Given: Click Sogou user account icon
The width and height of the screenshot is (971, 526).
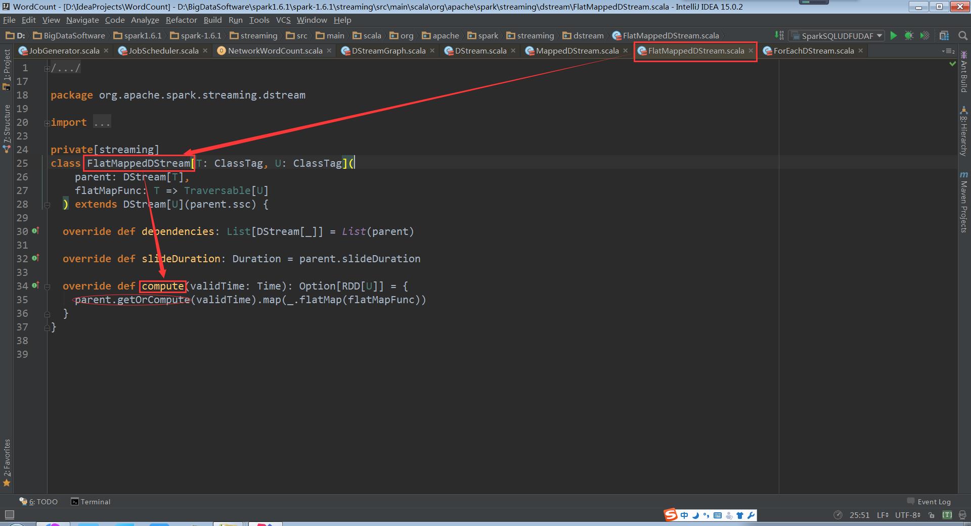Looking at the screenshot, I should [x=729, y=515].
